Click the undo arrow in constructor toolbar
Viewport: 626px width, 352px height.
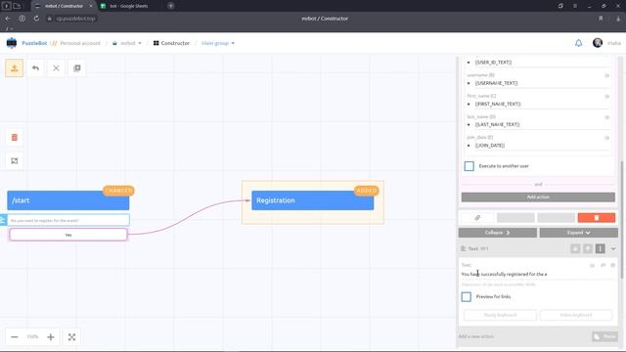click(35, 68)
